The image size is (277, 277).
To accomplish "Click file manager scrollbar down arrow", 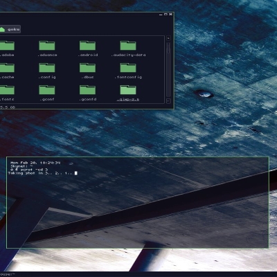I will tap(168, 101).
